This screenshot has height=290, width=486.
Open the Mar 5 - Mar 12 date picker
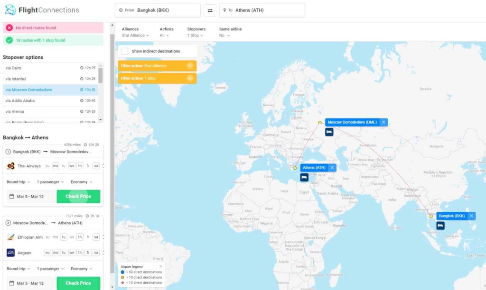point(30,196)
